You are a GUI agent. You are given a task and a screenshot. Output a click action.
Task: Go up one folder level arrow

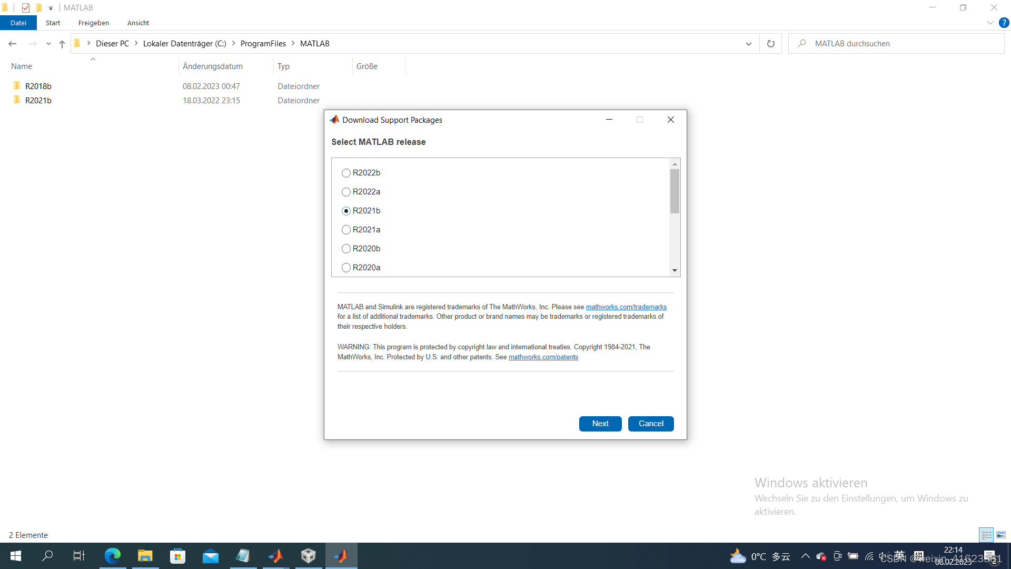click(x=62, y=44)
